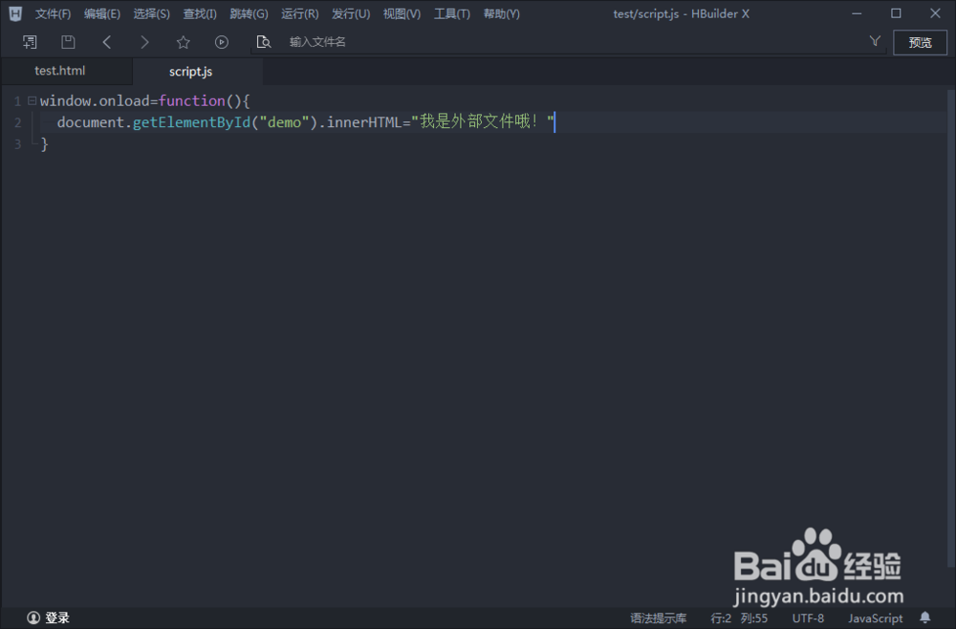Click the Forward navigation arrow icon
This screenshot has height=629, width=956.
coord(144,41)
